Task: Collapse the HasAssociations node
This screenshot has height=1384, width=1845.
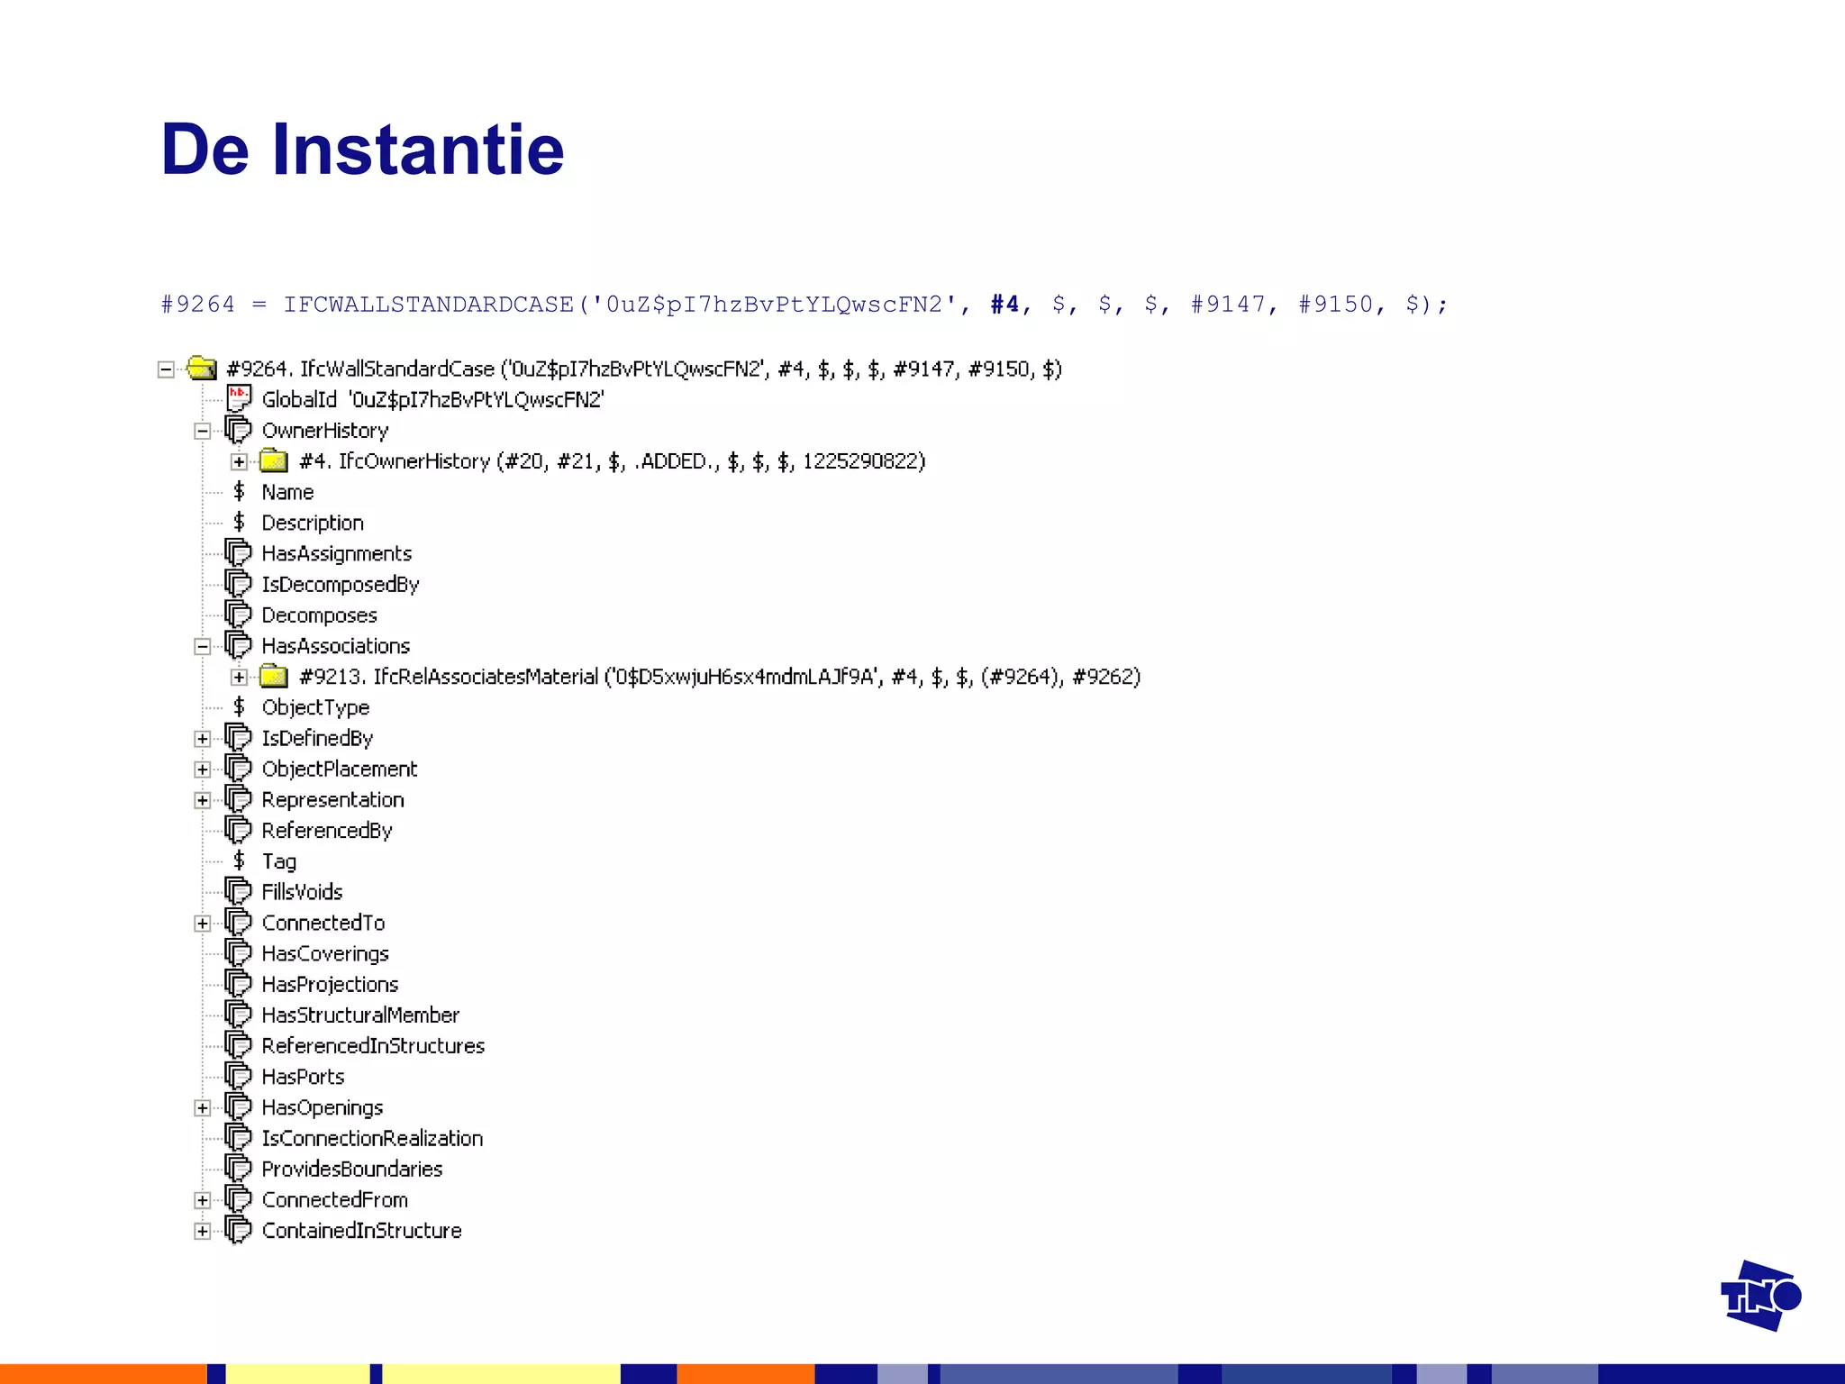Action: point(203,646)
